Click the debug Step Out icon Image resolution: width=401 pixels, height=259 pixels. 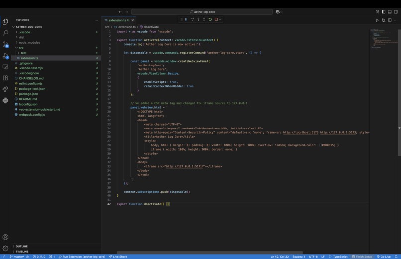204,19
